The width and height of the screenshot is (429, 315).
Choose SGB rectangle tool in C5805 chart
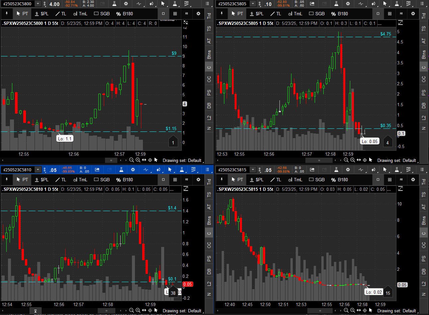point(317,14)
